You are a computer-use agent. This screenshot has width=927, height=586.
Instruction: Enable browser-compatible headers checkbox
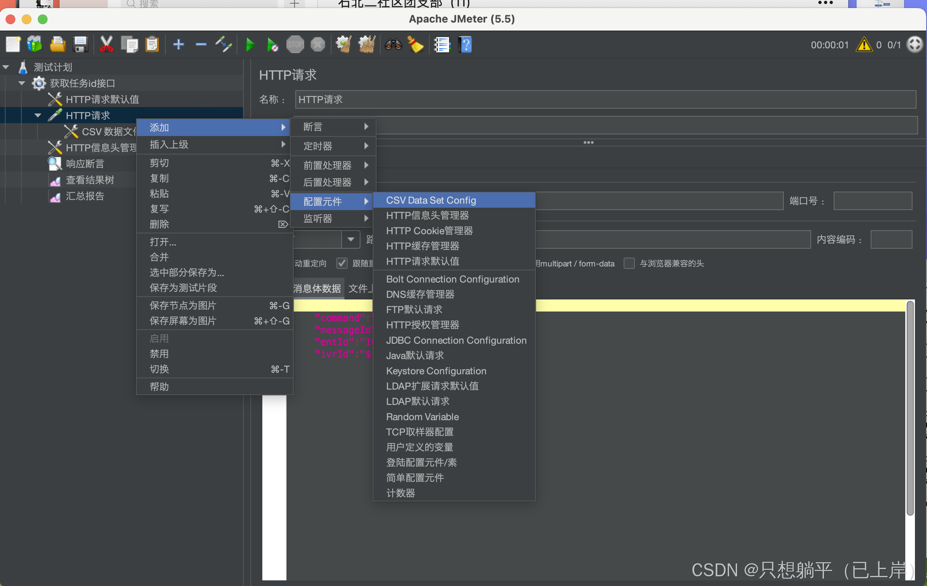click(629, 263)
